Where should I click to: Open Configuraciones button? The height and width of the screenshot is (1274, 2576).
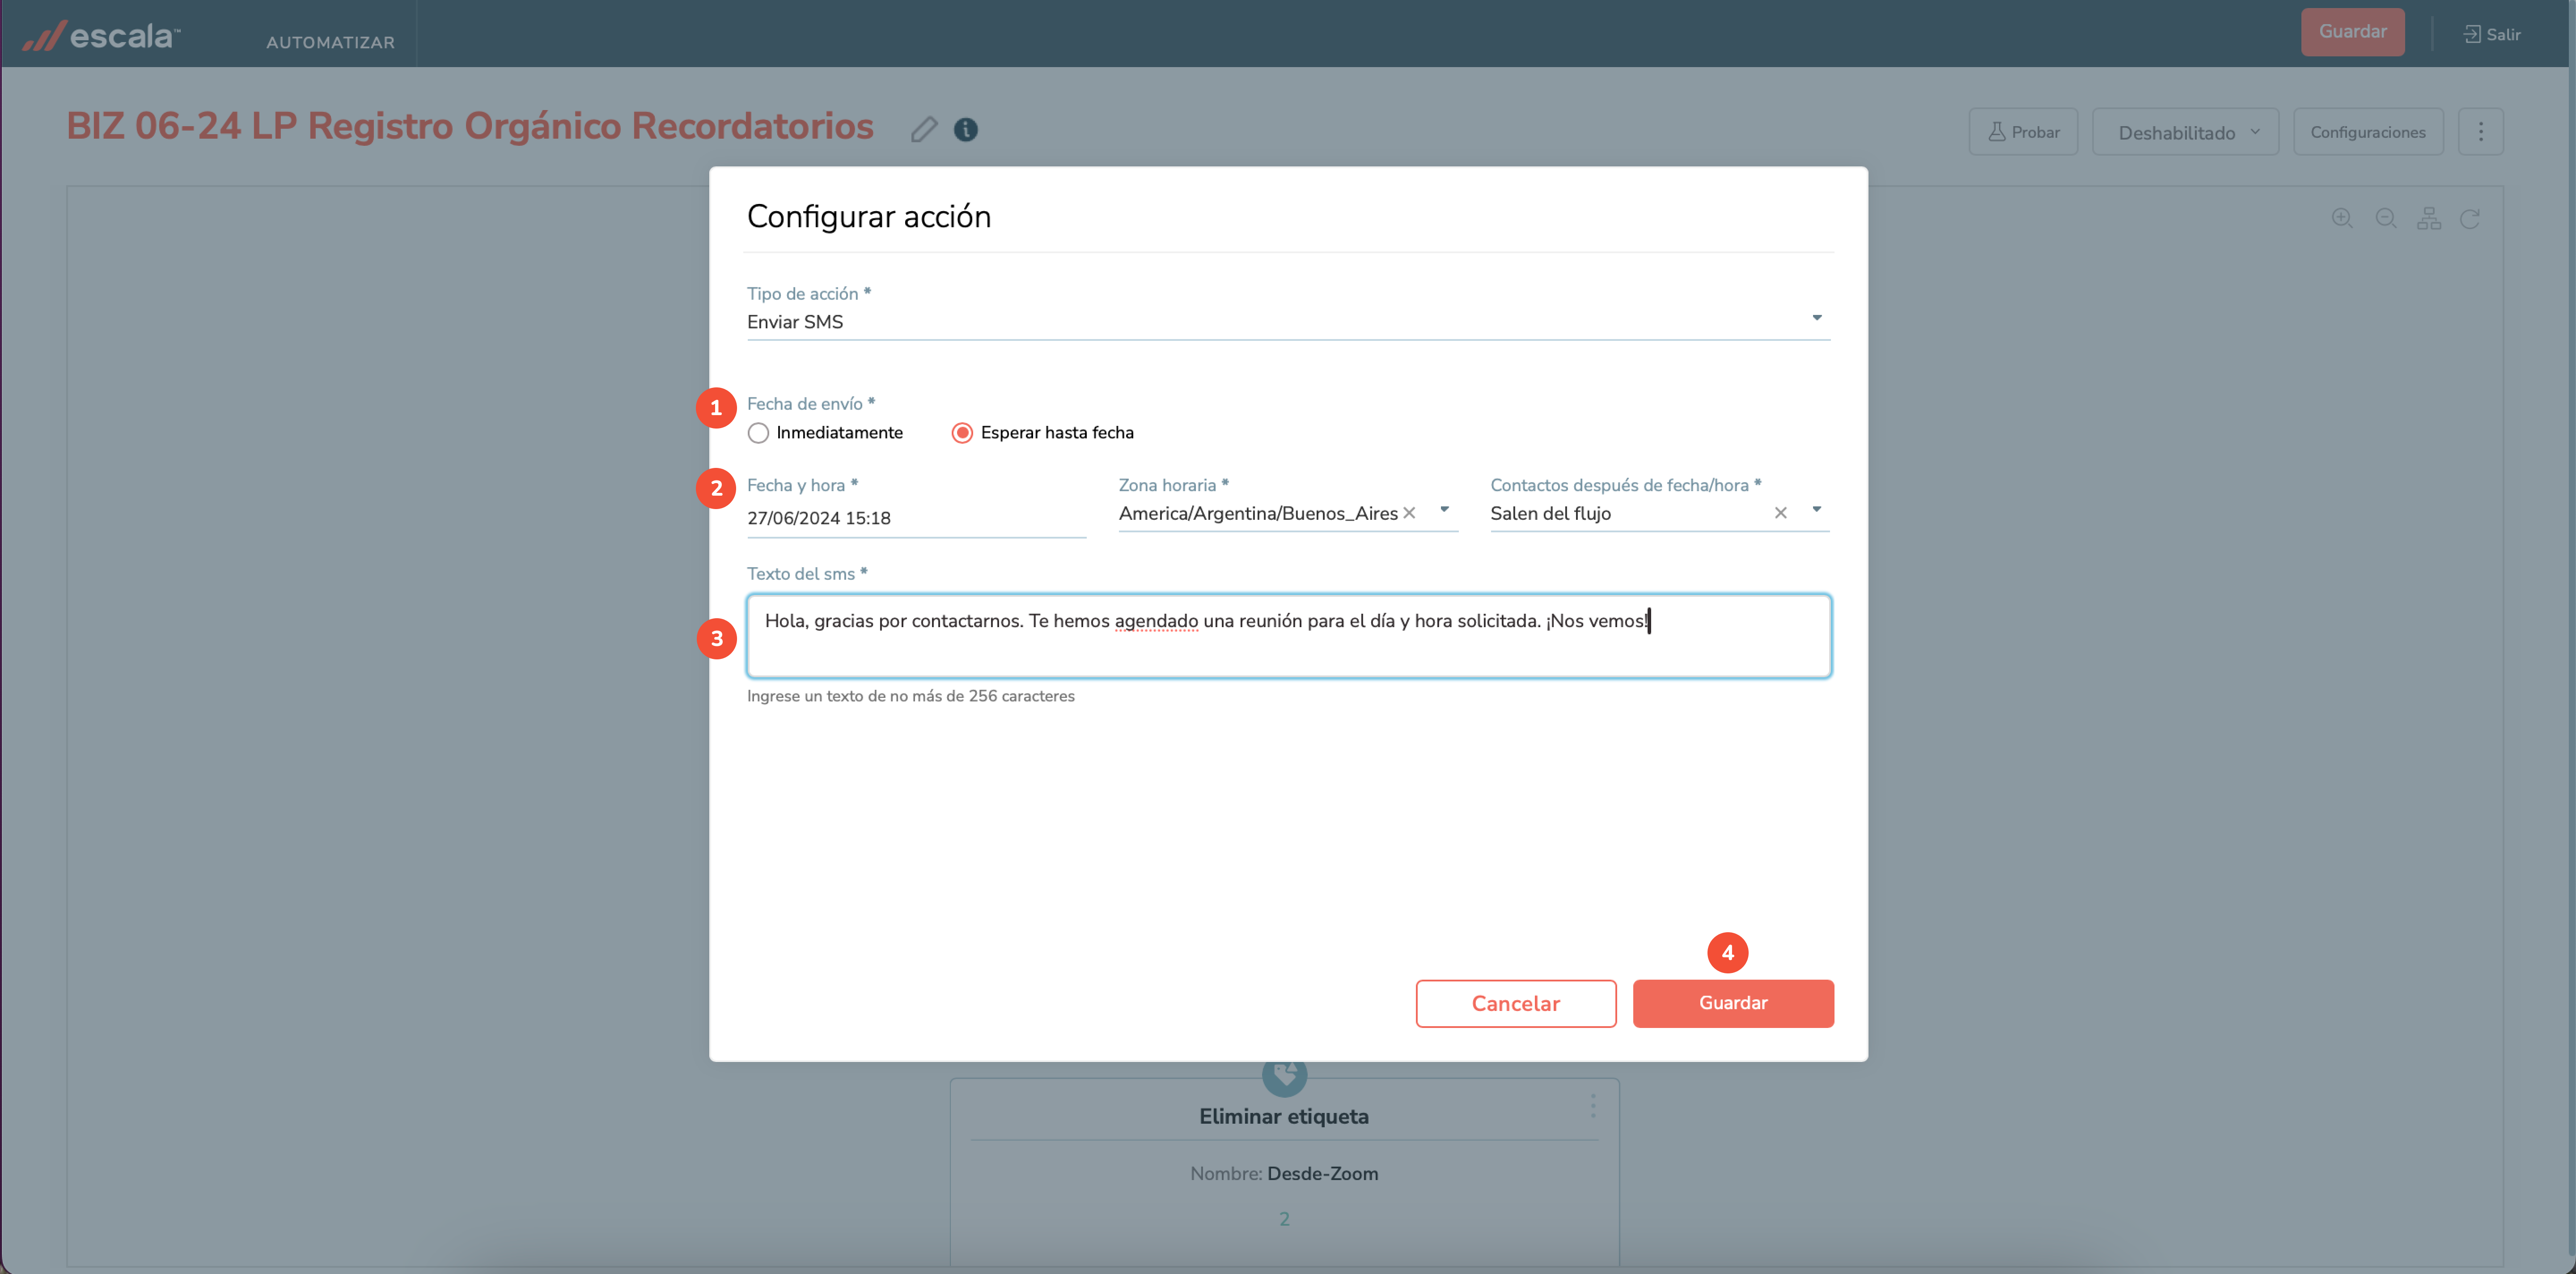point(2367,132)
